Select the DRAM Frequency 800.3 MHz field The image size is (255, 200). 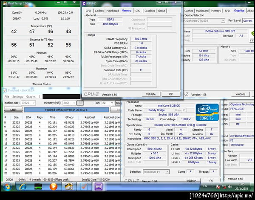141,39
